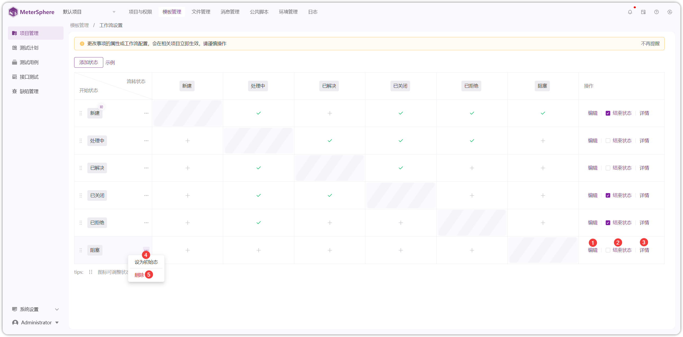The image size is (683, 337).
Task: Click the drag handle of the 阻塞 row
Action: [80, 250]
